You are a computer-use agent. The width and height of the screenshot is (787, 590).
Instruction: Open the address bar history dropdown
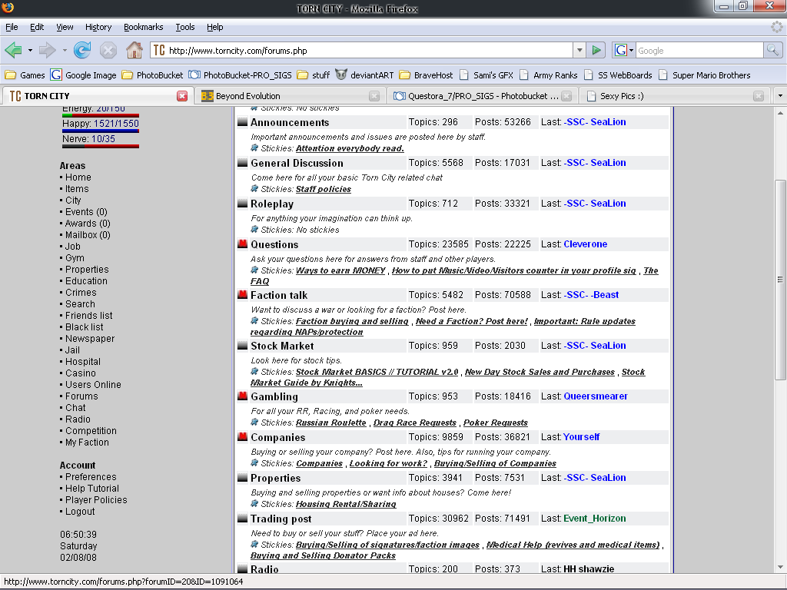579,51
